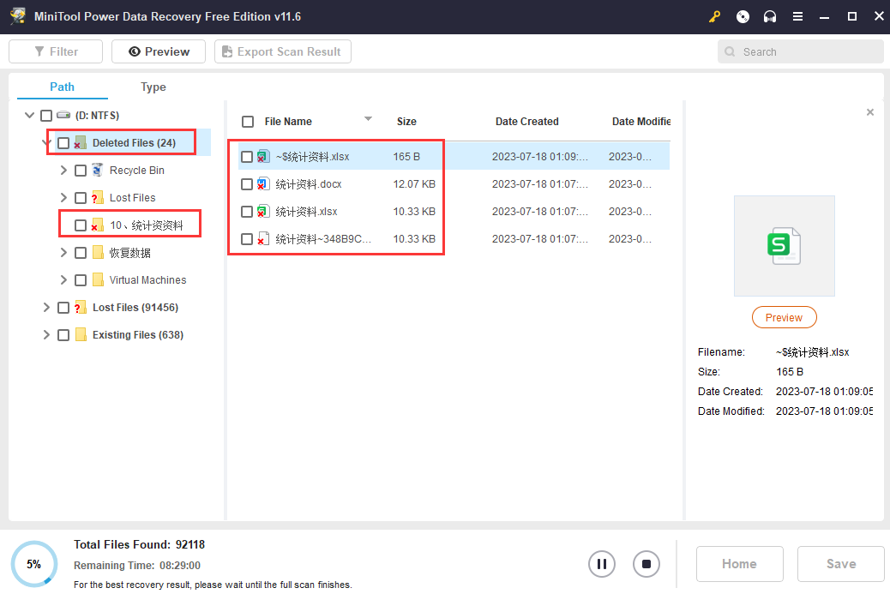
Task: Click the Recycle Bin icon in tree
Action: [x=98, y=170]
